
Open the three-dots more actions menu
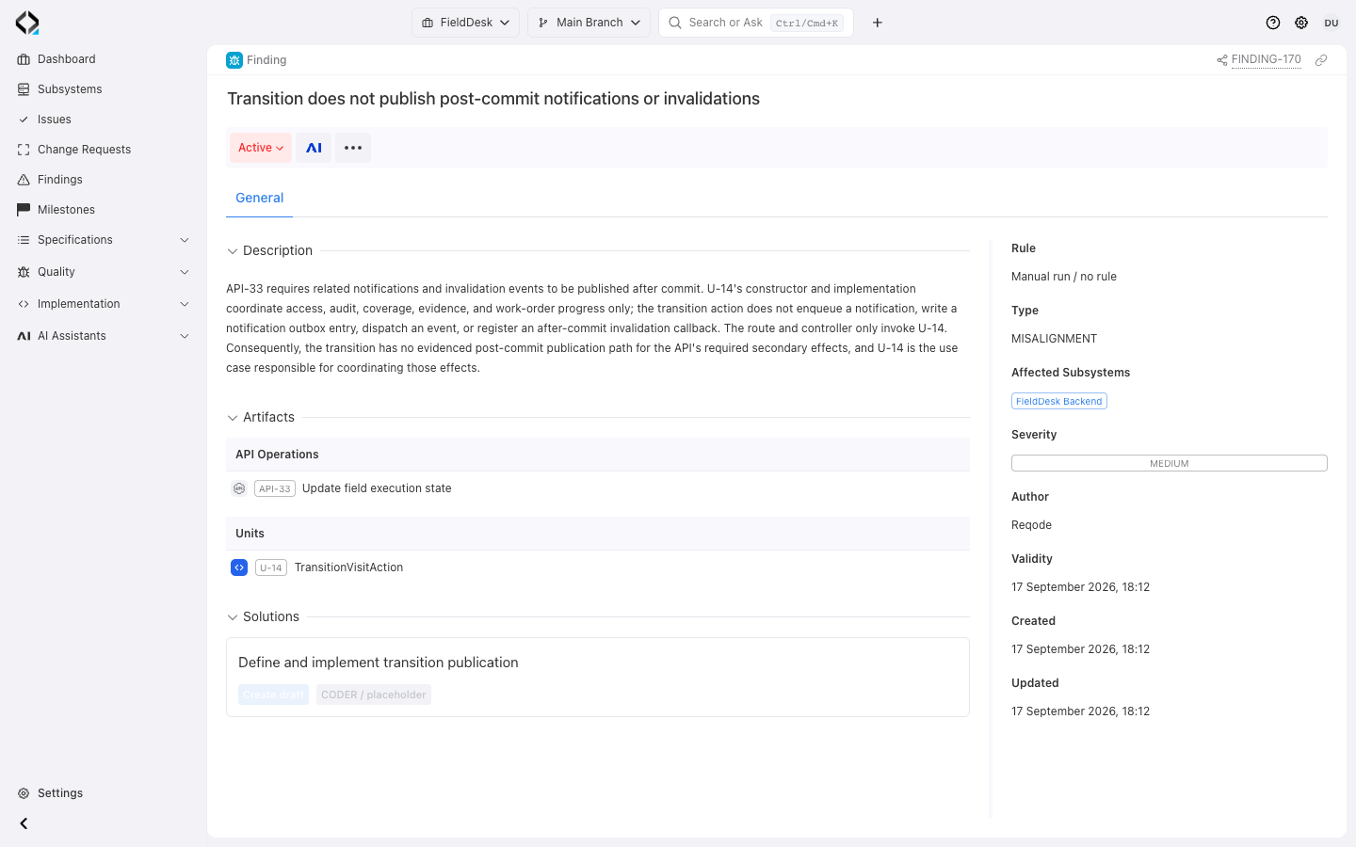tap(353, 148)
